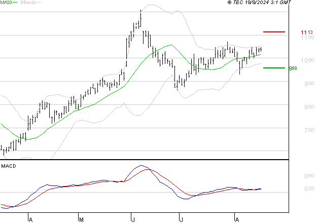Click the 700 price axis label
The width and height of the screenshot is (318, 223).
coord(309,130)
